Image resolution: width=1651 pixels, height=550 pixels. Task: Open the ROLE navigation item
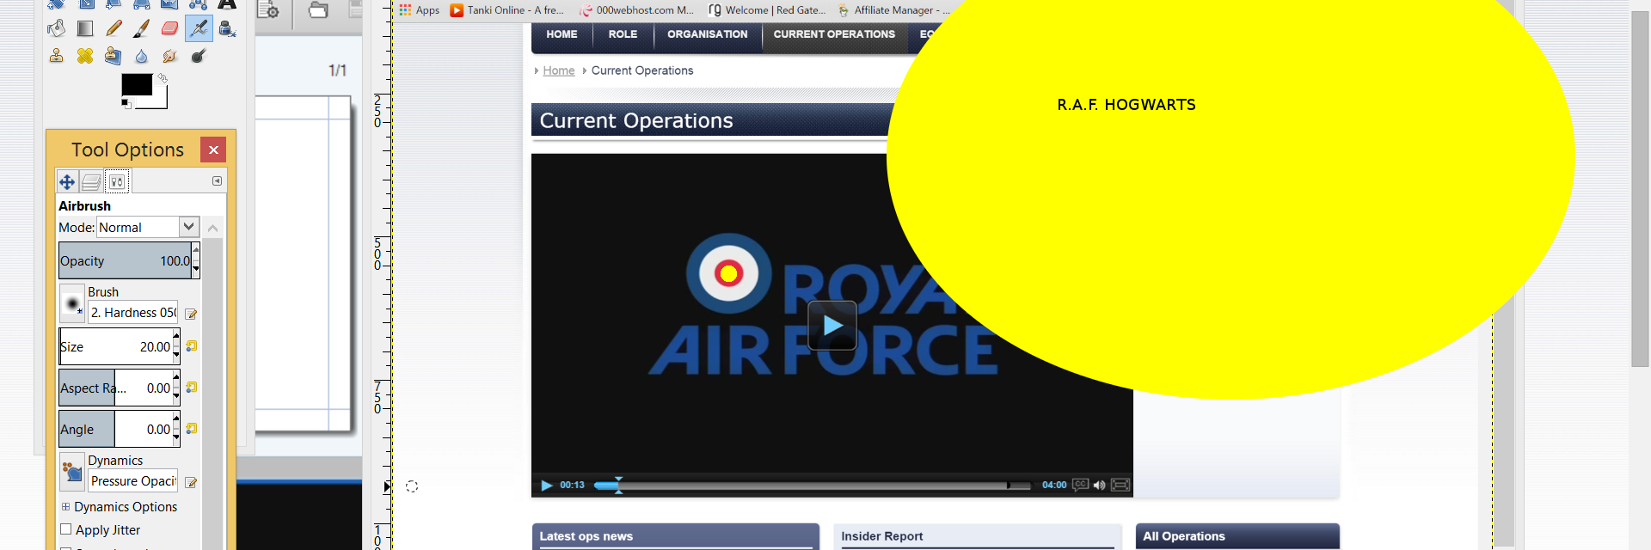tap(623, 34)
